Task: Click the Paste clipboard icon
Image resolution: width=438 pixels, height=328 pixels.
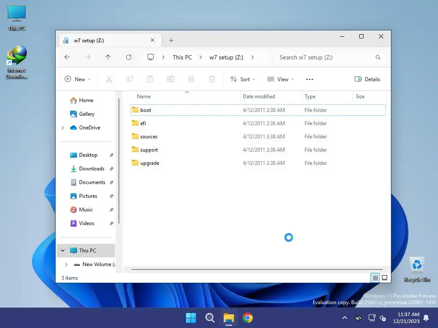Action: (150, 79)
